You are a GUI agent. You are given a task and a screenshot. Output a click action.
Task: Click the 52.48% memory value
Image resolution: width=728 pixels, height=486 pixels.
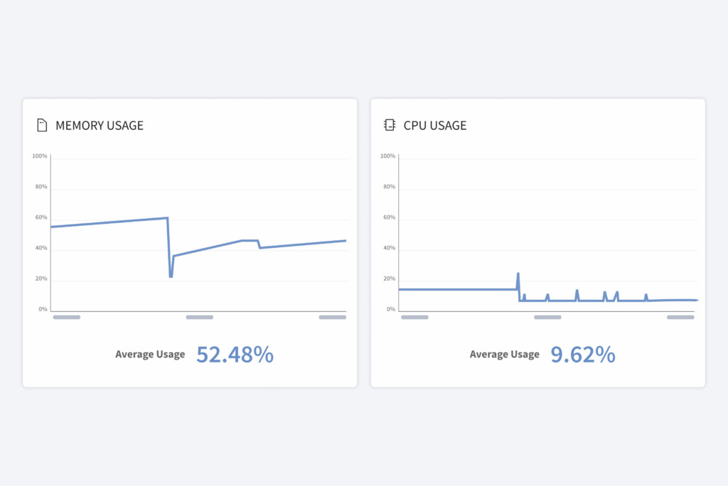coord(235,354)
